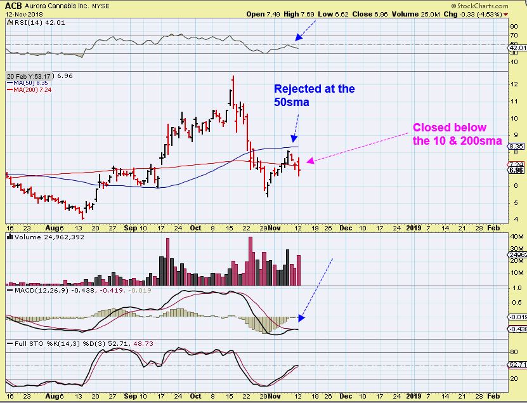Click the Chg -0.33 (-4.53%) value

click(473, 14)
